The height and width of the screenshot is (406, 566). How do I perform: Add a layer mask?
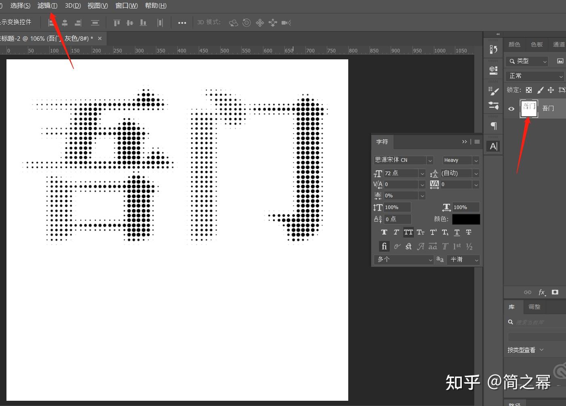coord(555,292)
